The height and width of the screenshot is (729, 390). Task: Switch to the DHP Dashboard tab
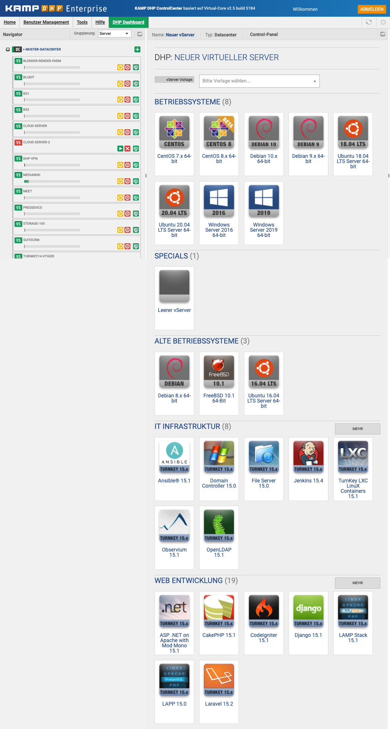pos(129,22)
